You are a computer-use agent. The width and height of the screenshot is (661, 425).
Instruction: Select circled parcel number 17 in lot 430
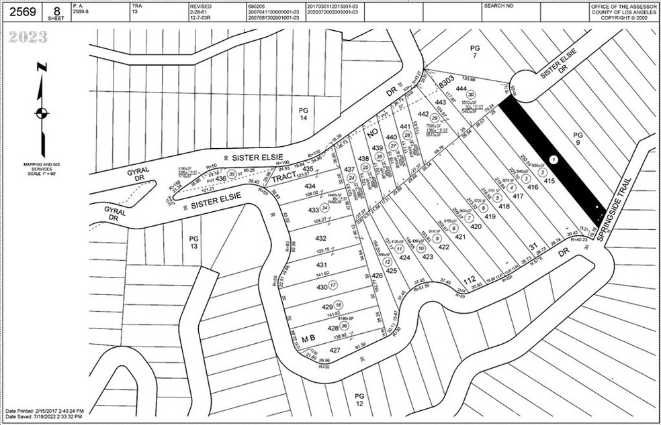(333, 286)
